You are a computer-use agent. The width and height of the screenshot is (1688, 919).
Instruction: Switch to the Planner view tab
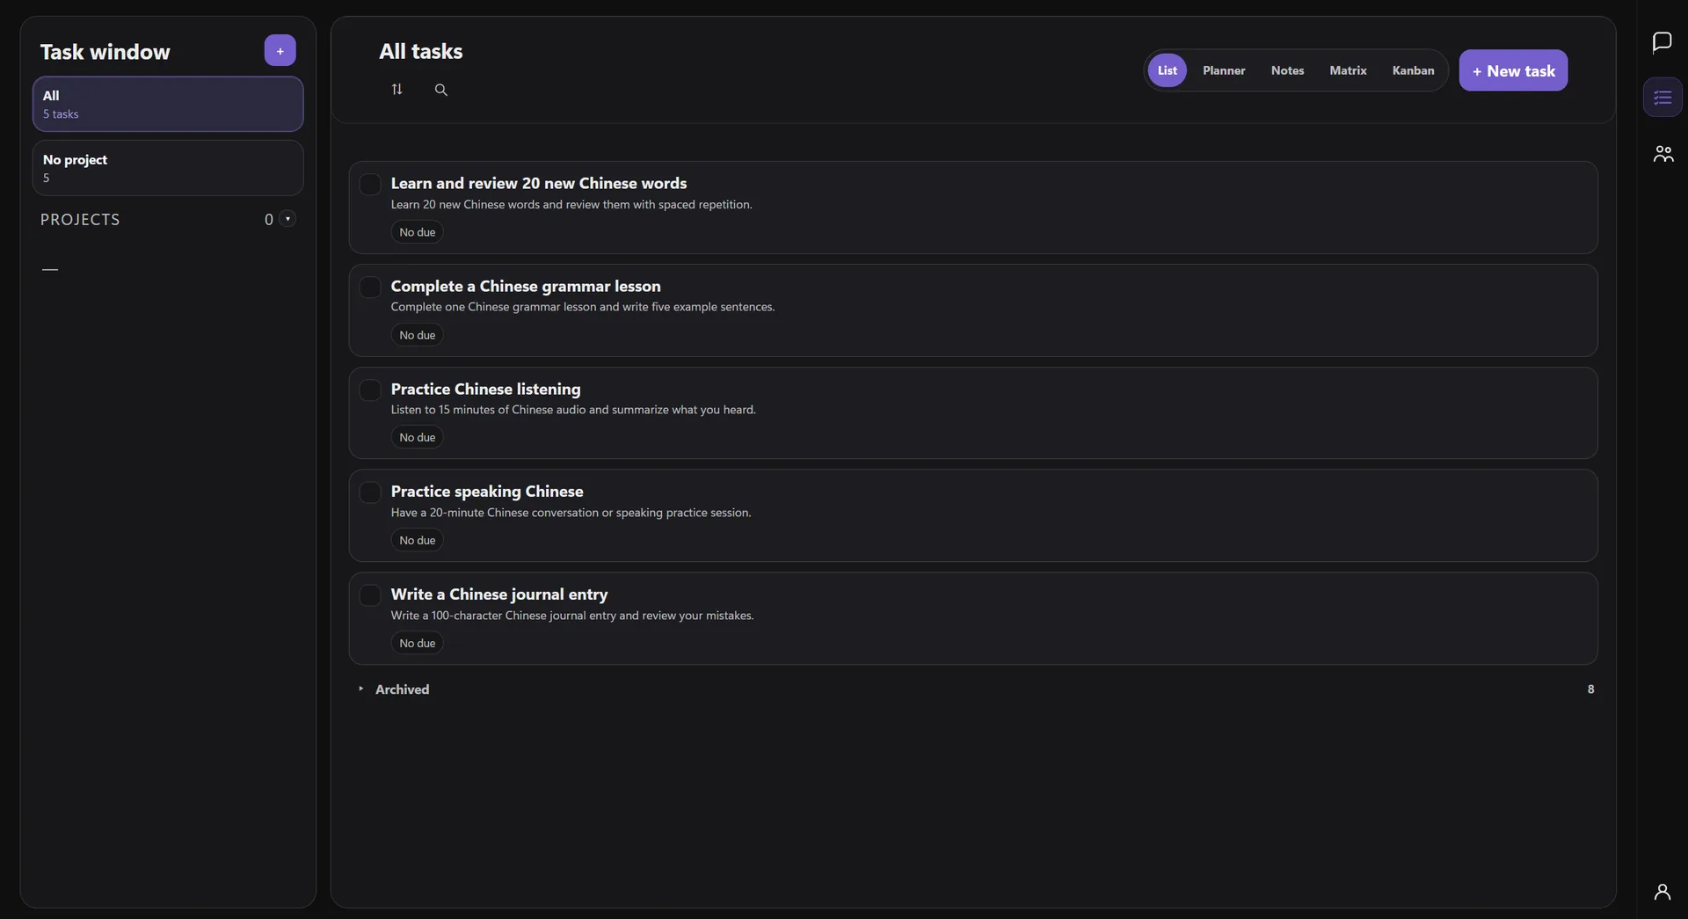pos(1224,70)
